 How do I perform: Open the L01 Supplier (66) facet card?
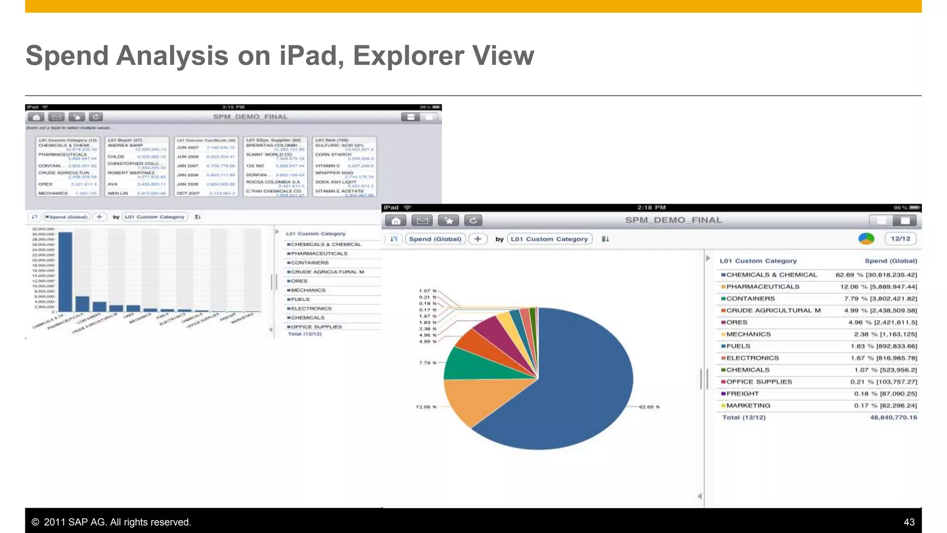click(x=275, y=167)
